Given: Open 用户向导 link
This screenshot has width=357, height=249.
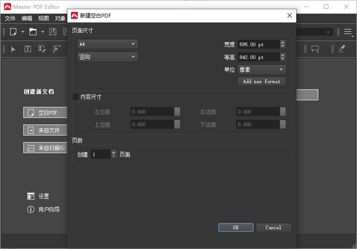Looking at the screenshot, I should [x=49, y=209].
